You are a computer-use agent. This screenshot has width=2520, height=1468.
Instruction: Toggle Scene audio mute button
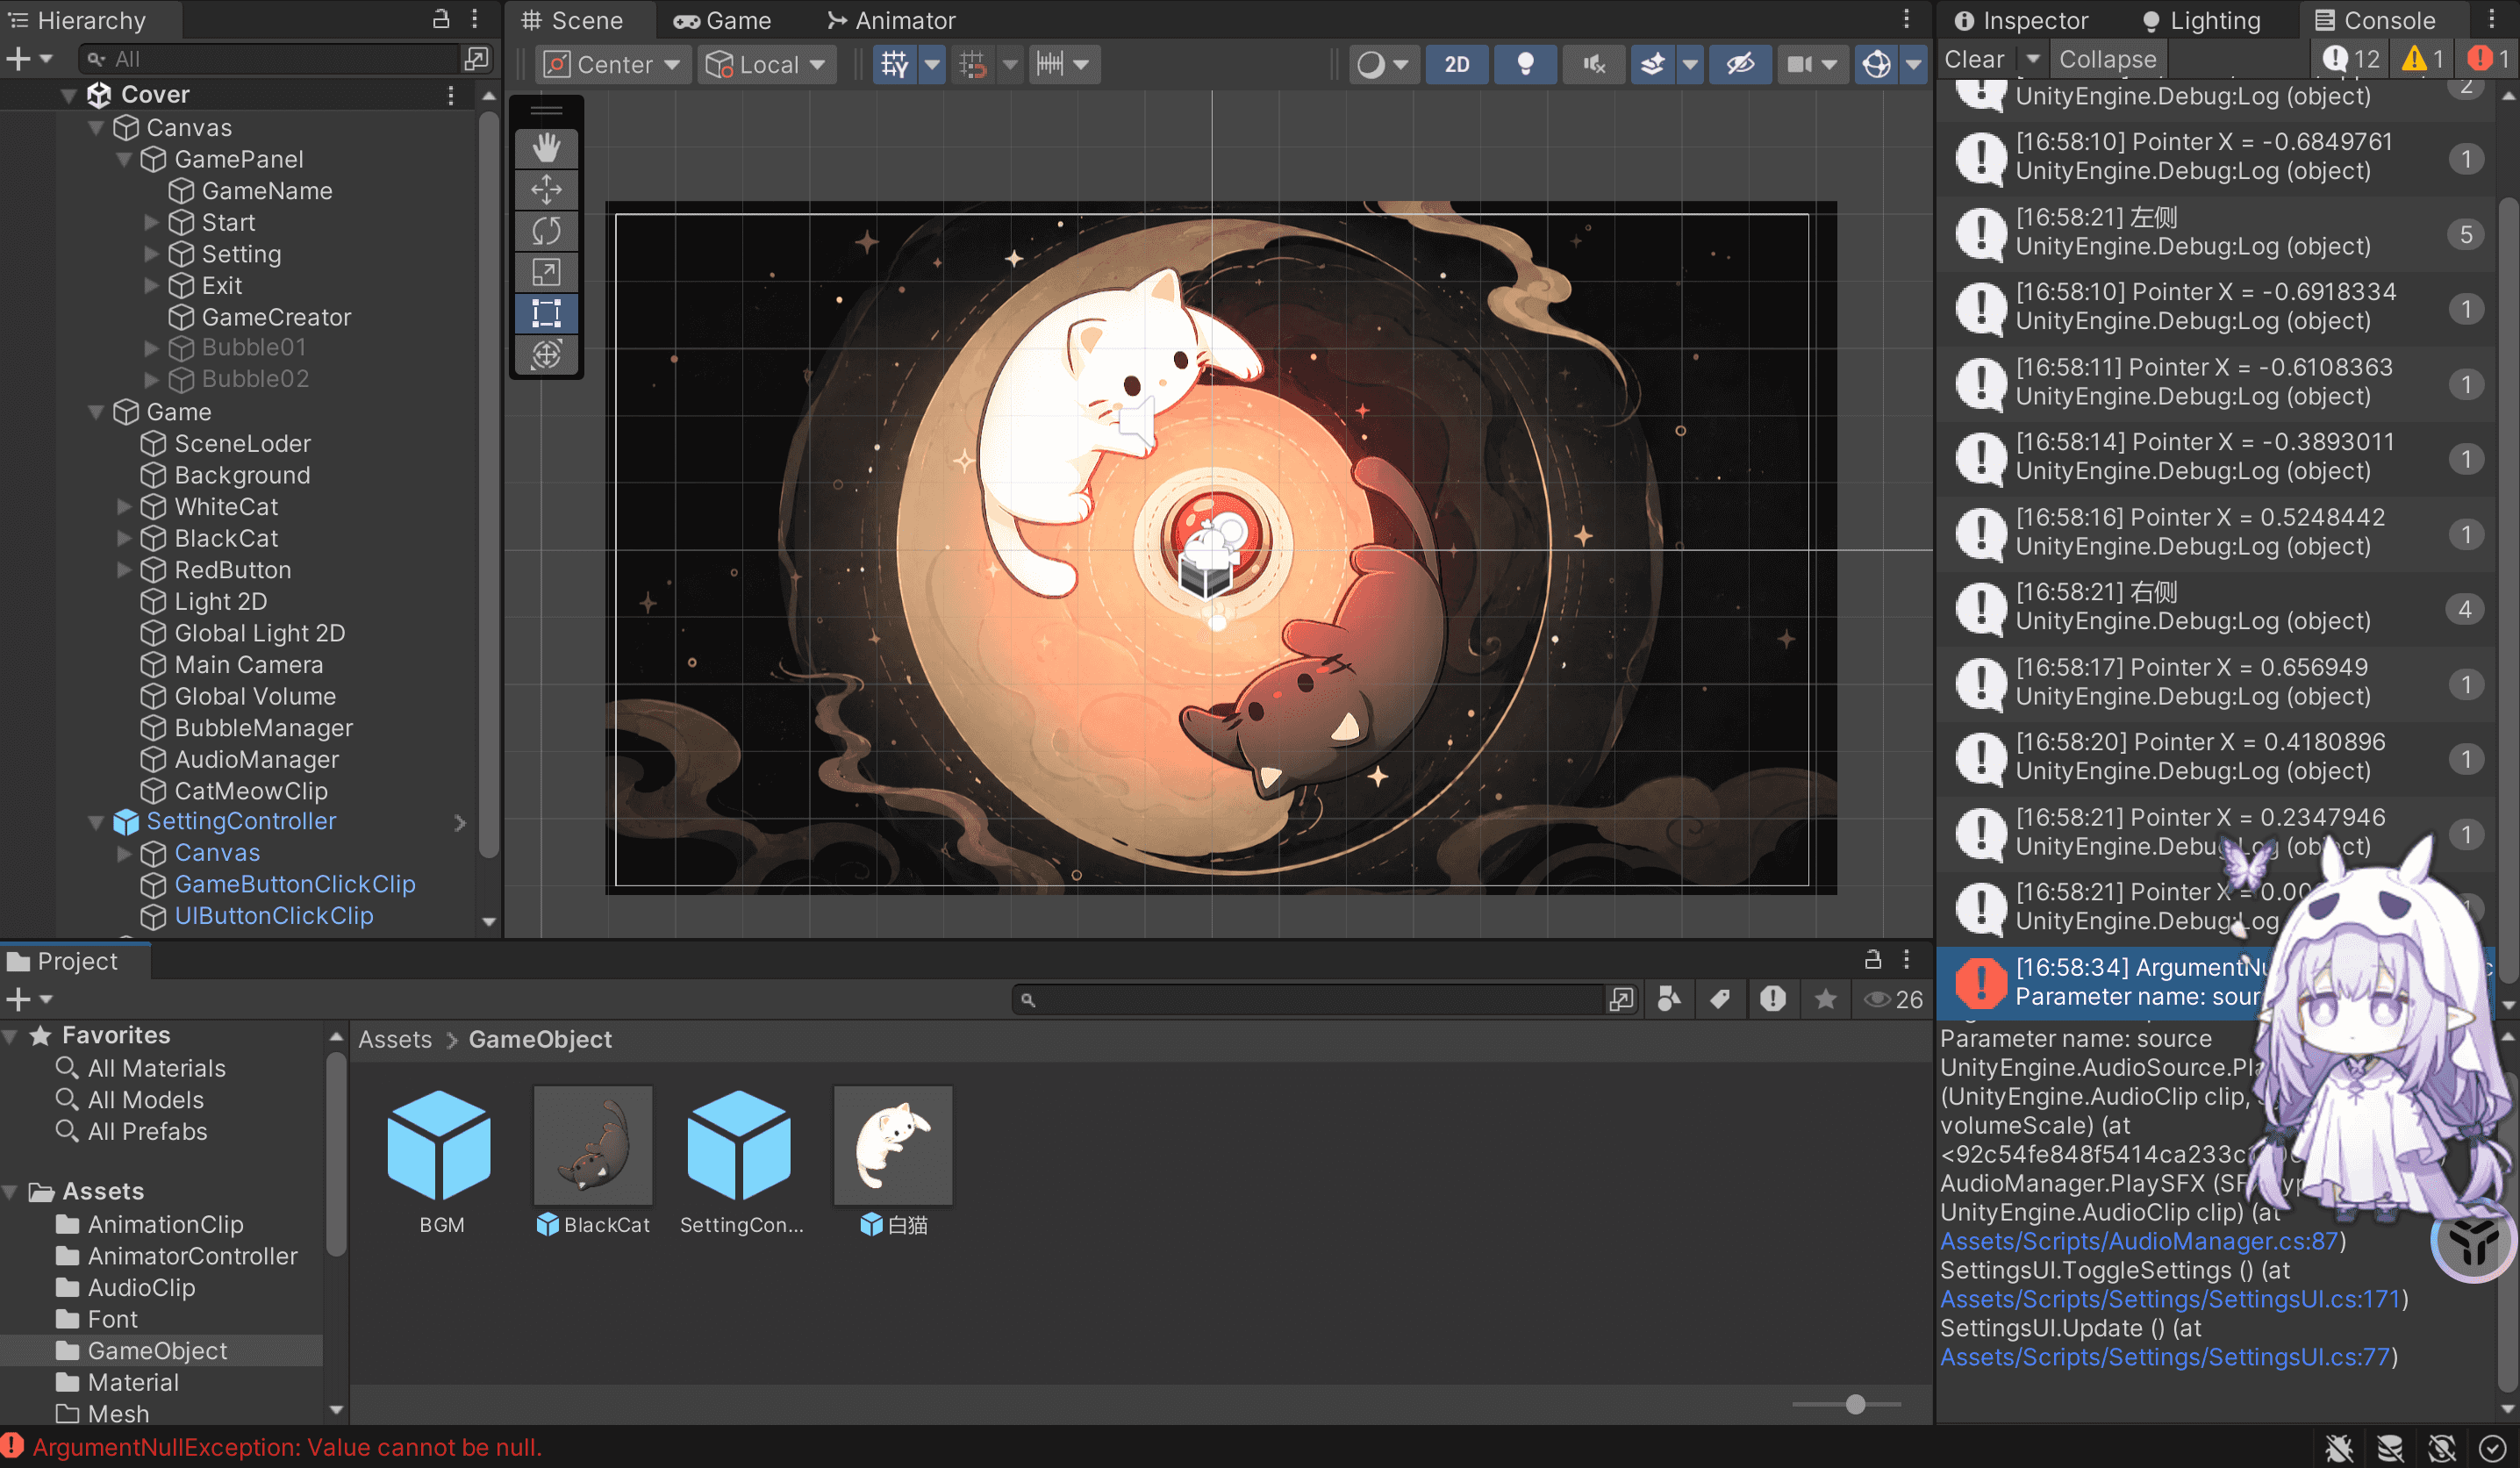pos(1594,65)
